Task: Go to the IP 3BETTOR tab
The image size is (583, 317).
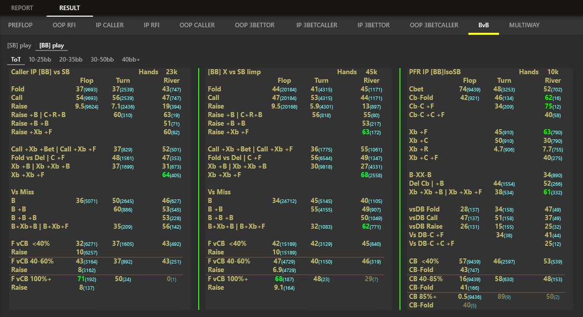Action: (374, 25)
